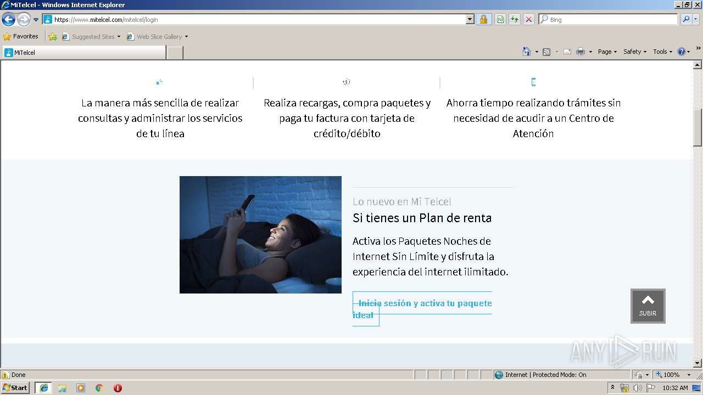Open the woman with phone promo image
Screen dimensions: 703x395
coord(260,235)
